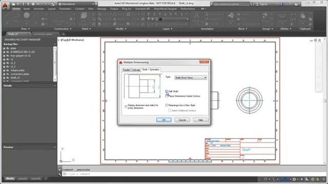Click OK in Multiple Dimensioning dialog
328x184 pixels.
pos(164,120)
